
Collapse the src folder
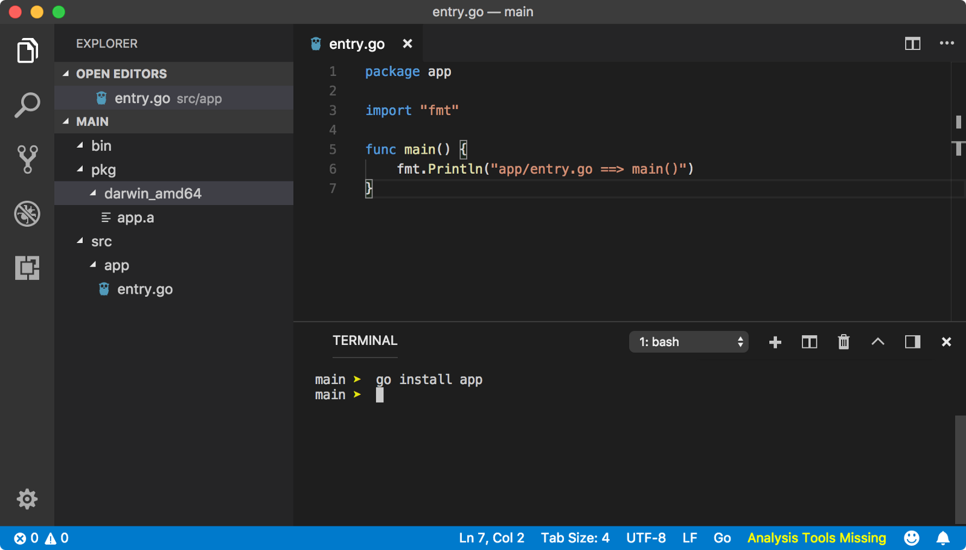point(80,241)
